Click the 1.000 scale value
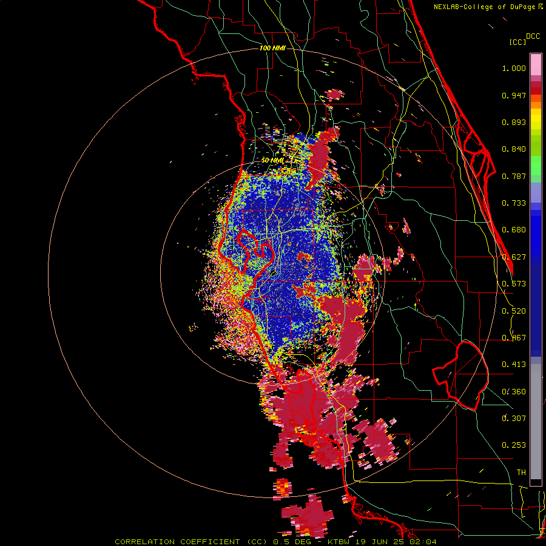Viewport: 546px width, 546px height. (x=514, y=68)
